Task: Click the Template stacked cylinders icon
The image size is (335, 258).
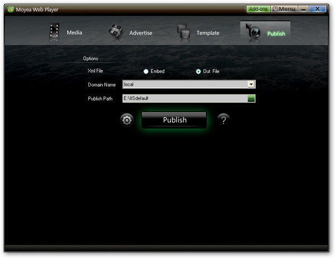Action: [x=183, y=31]
